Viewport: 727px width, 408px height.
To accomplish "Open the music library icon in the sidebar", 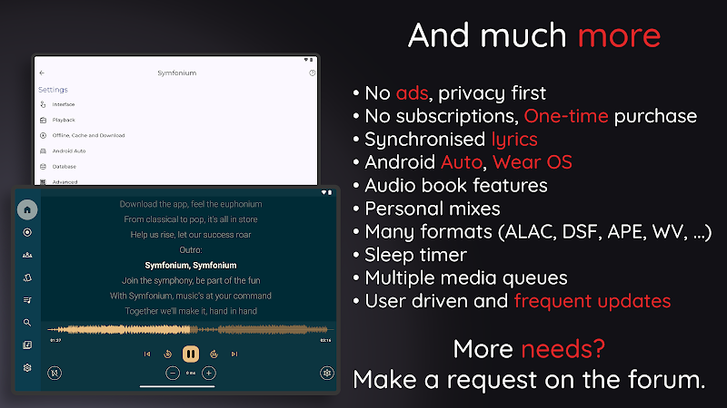I will tap(27, 345).
